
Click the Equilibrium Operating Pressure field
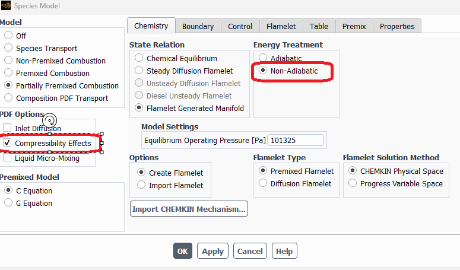pos(296,140)
